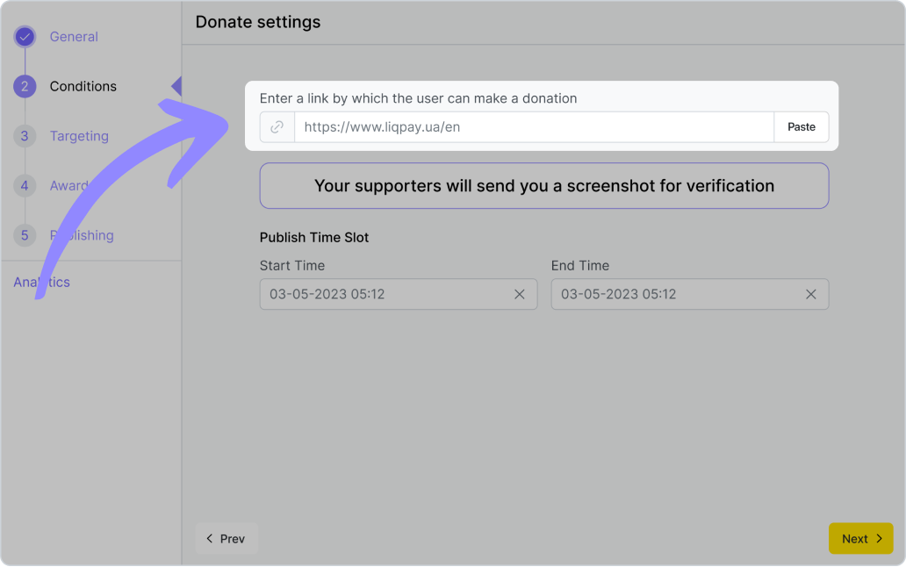
Task: Click the screenshot verification notice box
Action: tap(543, 186)
